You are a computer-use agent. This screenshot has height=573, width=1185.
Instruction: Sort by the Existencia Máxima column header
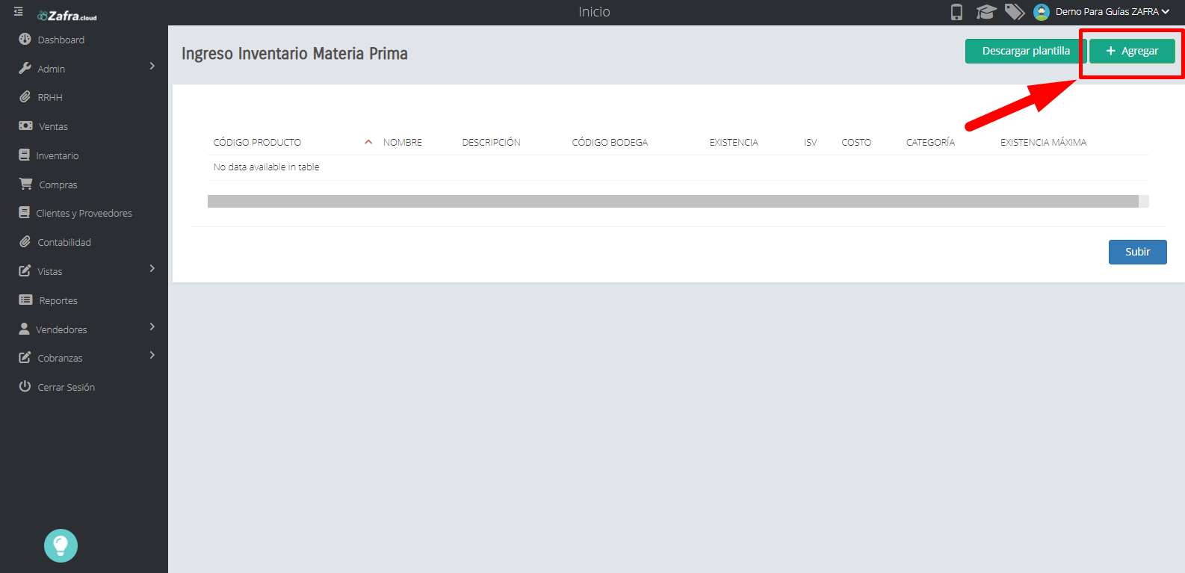pyautogui.click(x=1044, y=143)
